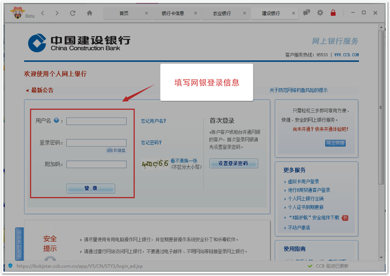This screenshot has width=390, height=276.
Task: Click the 马上开通 button
Action: coord(335,143)
